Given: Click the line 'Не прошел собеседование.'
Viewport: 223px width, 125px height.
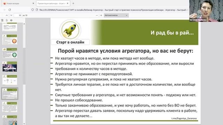Looking at the screenshot, I should (79, 100).
